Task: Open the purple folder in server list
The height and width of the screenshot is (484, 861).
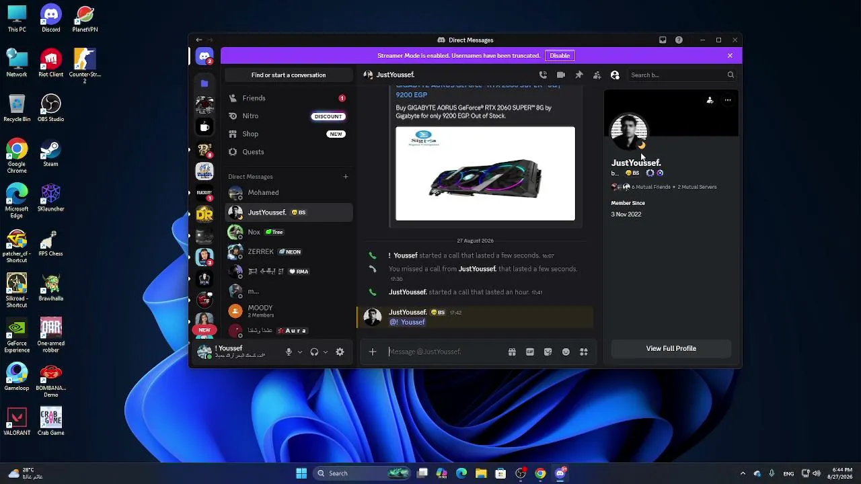Action: pyautogui.click(x=204, y=83)
